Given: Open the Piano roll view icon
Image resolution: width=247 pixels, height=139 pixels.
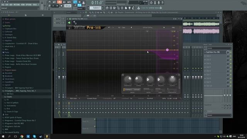Looking at the screenshot, I should pyautogui.click(x=115, y=8).
